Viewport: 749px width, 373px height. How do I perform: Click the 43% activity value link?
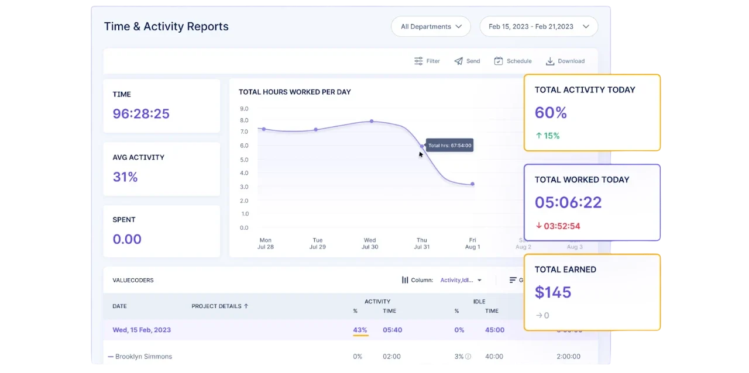360,330
